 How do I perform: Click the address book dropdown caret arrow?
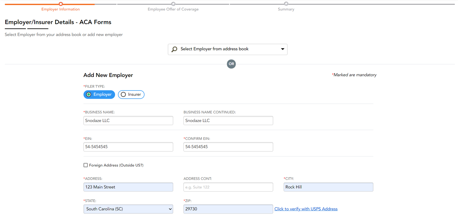point(283,49)
